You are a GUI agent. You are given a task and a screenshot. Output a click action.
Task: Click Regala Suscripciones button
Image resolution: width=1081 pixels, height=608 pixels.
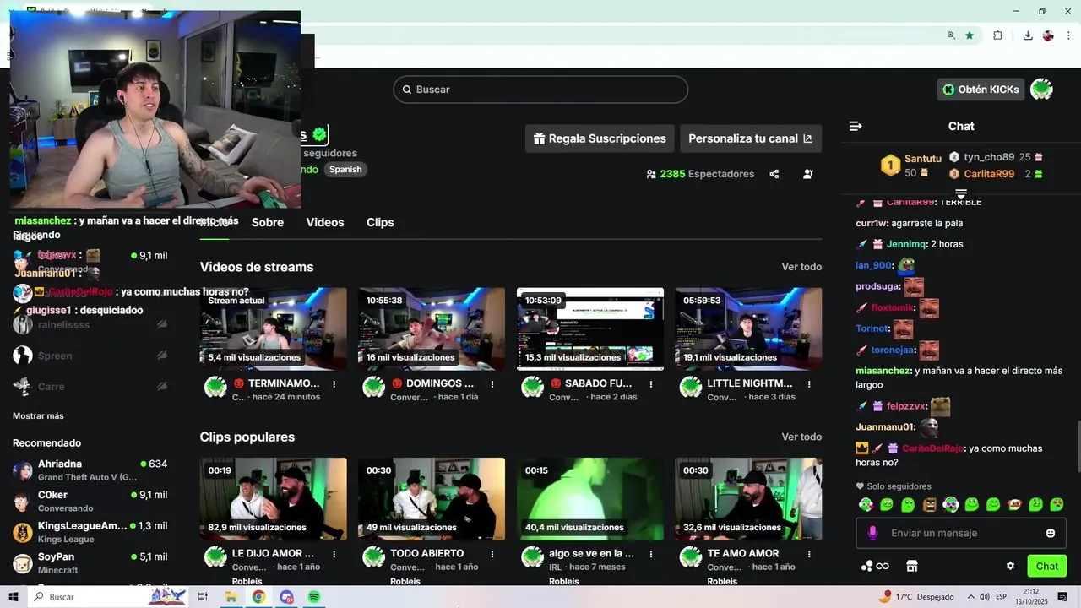pyautogui.click(x=600, y=138)
